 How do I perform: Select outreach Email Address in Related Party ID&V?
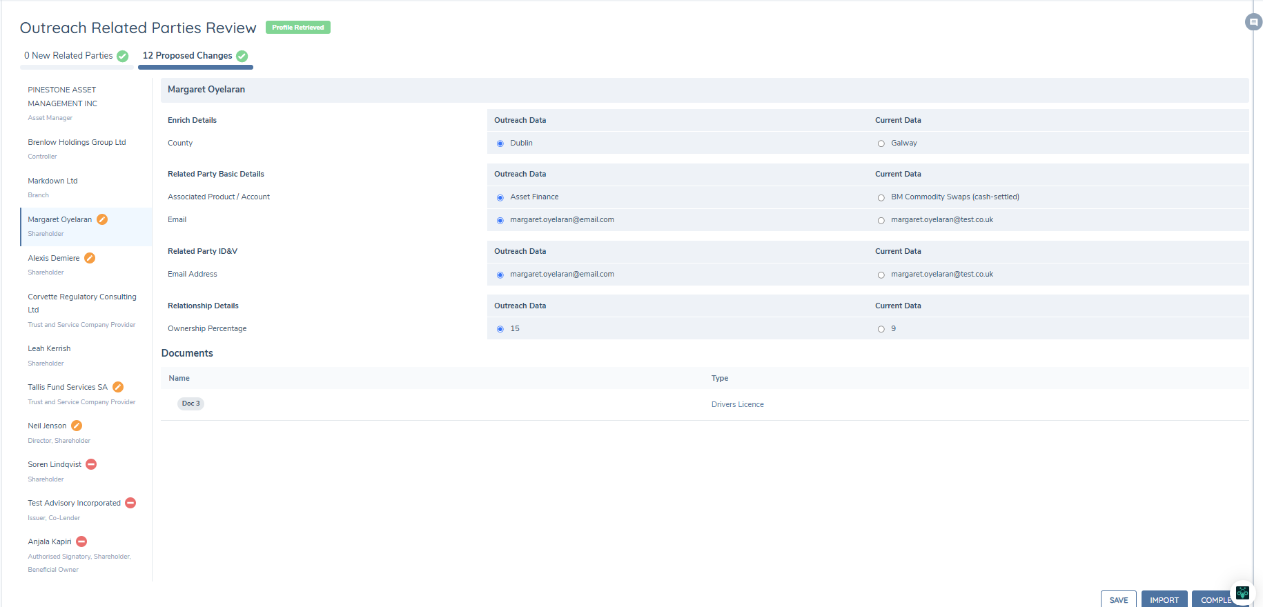tap(500, 275)
